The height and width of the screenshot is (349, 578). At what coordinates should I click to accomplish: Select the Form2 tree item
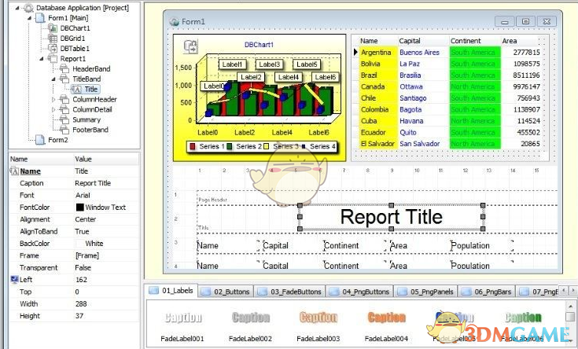click(x=58, y=140)
